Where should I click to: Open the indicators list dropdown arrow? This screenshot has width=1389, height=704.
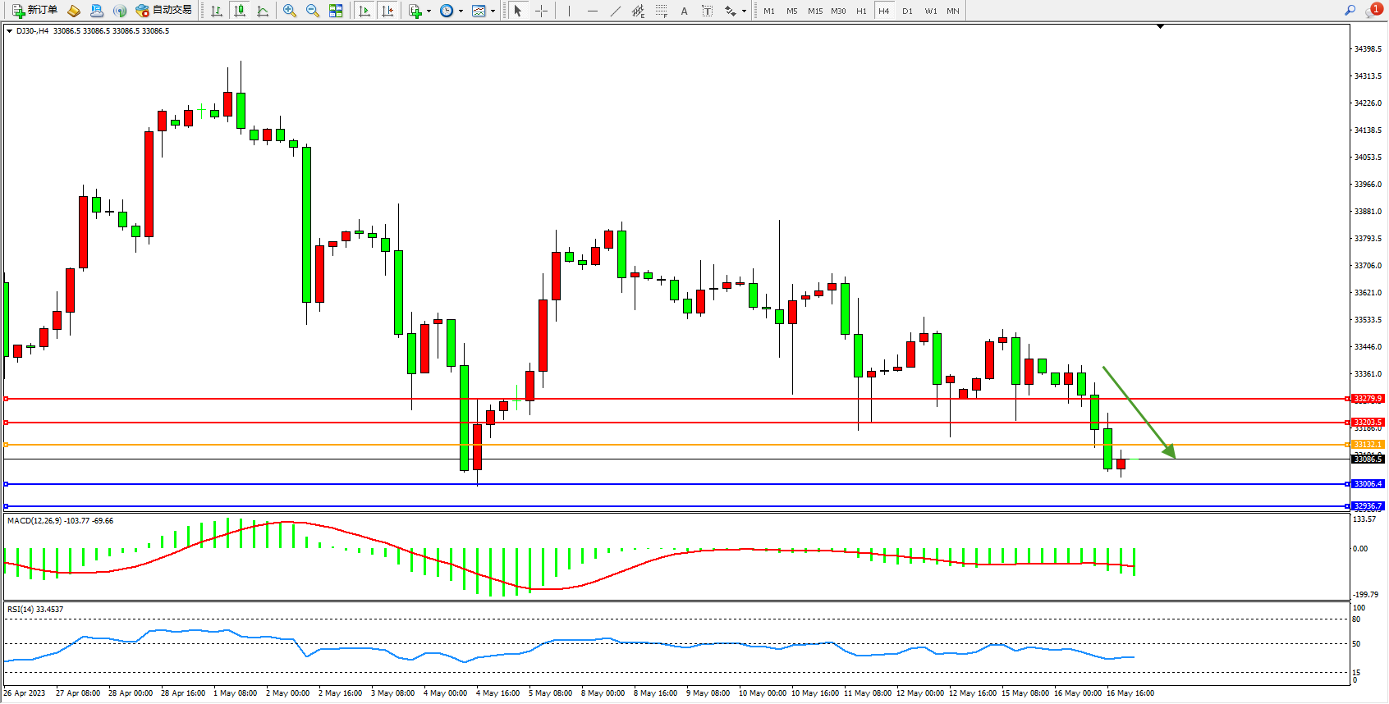[x=429, y=11]
